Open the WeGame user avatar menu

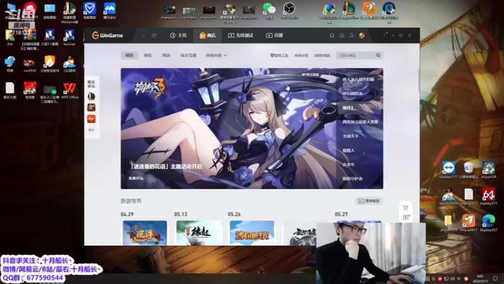pos(362,35)
